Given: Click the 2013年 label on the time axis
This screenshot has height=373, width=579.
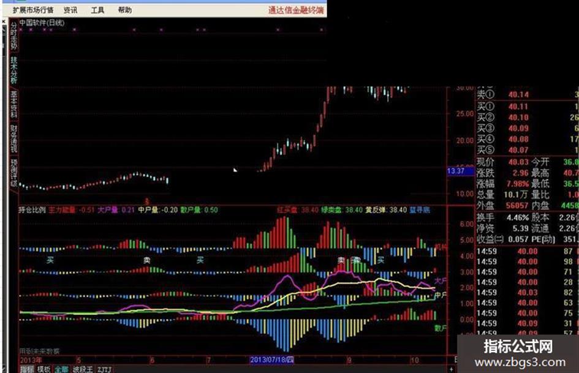Looking at the screenshot, I should click(31, 360).
